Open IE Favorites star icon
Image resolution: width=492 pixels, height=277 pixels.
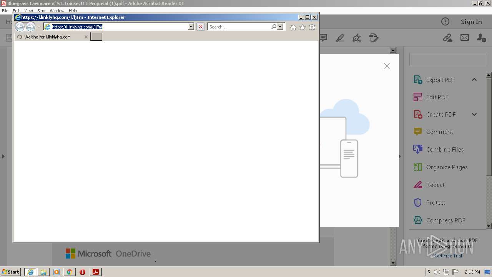click(x=303, y=27)
